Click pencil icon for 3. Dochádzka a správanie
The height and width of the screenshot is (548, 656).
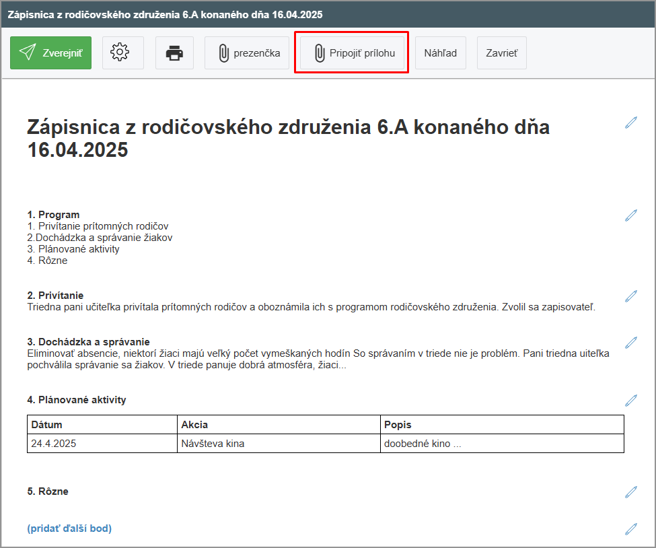click(x=630, y=342)
